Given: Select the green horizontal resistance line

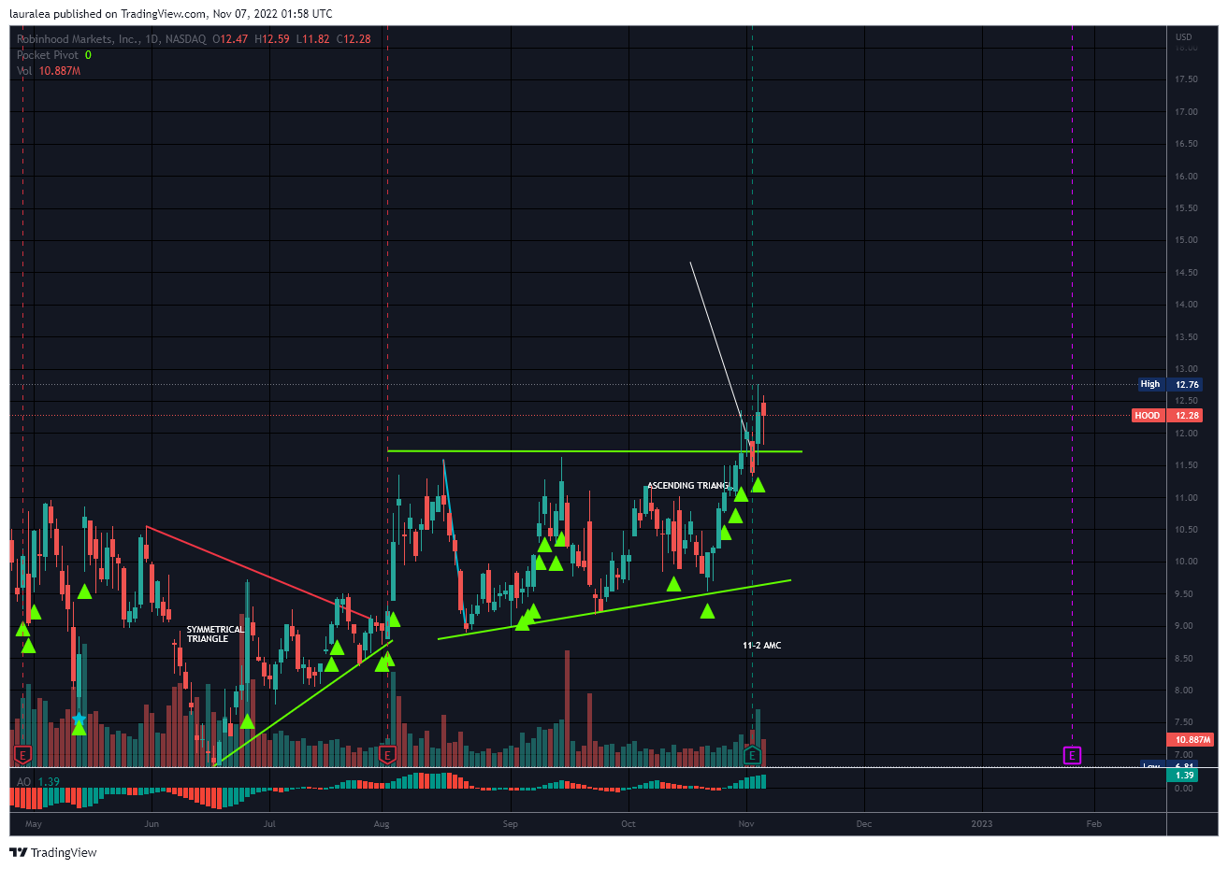Looking at the screenshot, I should click(x=595, y=451).
